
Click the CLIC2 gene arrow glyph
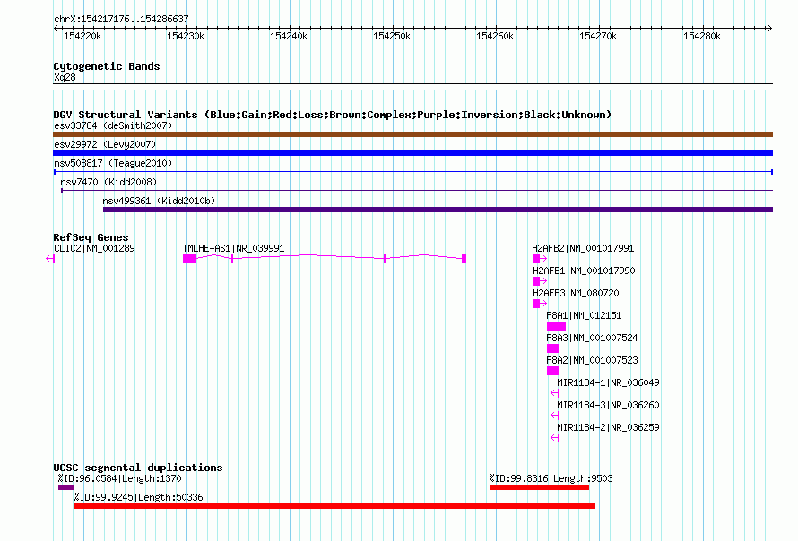point(50,259)
